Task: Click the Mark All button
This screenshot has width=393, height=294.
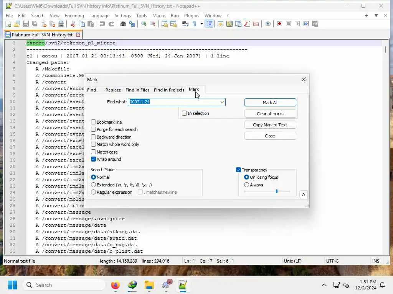Action: pyautogui.click(x=270, y=103)
